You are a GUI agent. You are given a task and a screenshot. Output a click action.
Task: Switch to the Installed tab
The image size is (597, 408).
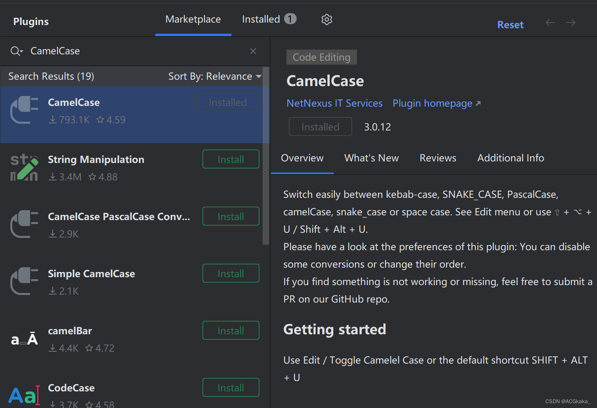coord(269,19)
